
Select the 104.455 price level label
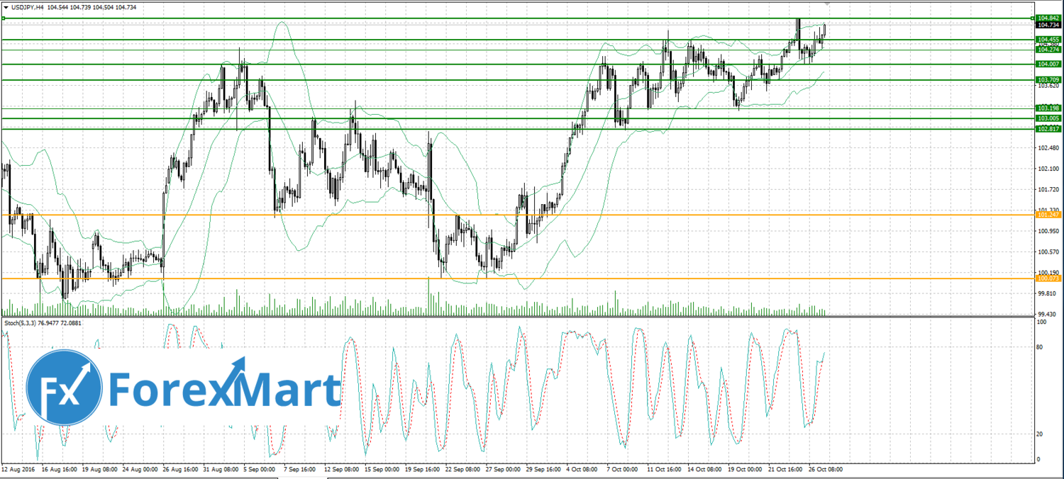coord(1048,40)
